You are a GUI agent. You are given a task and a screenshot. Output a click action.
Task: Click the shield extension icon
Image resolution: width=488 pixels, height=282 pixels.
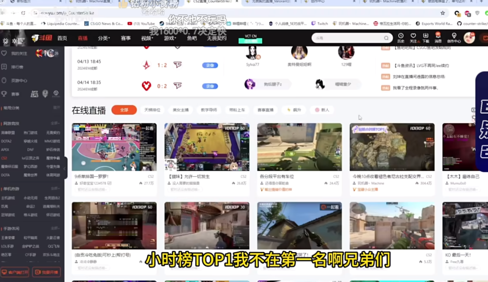[x=478, y=13]
